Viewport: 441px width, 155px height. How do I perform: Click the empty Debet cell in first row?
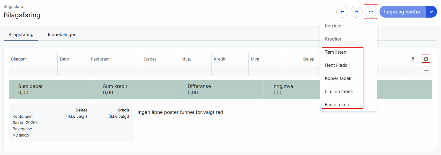tap(161, 70)
